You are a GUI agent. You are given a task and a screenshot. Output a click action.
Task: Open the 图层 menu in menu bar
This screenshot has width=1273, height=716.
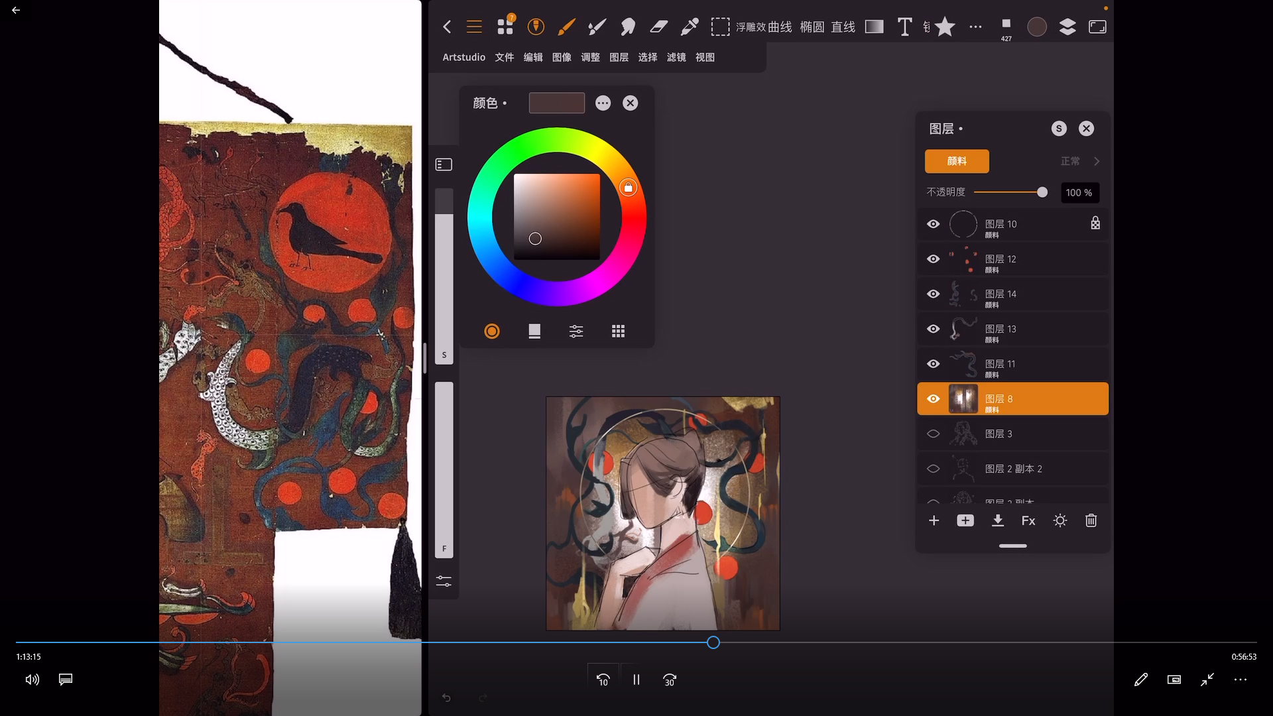click(x=619, y=57)
